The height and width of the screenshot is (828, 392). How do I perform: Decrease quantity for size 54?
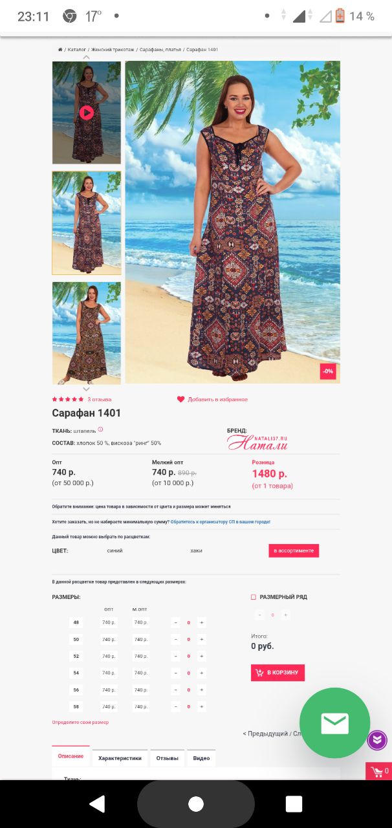175,673
